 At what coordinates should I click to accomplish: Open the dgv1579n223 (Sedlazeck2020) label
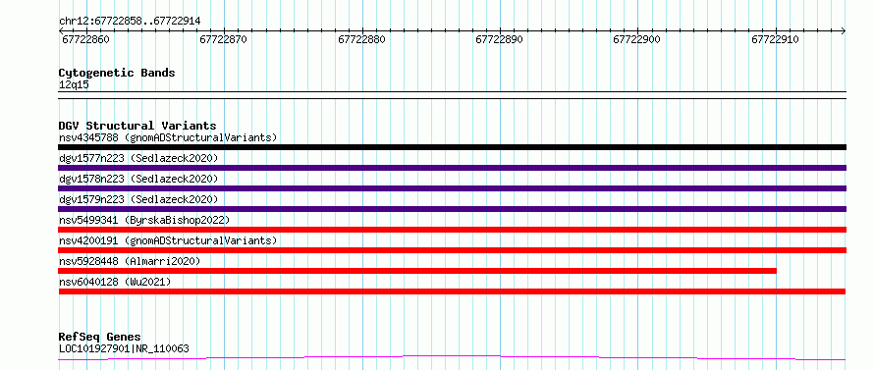point(138,199)
